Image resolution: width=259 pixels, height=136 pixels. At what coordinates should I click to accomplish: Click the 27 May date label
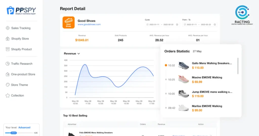[x=197, y=51]
